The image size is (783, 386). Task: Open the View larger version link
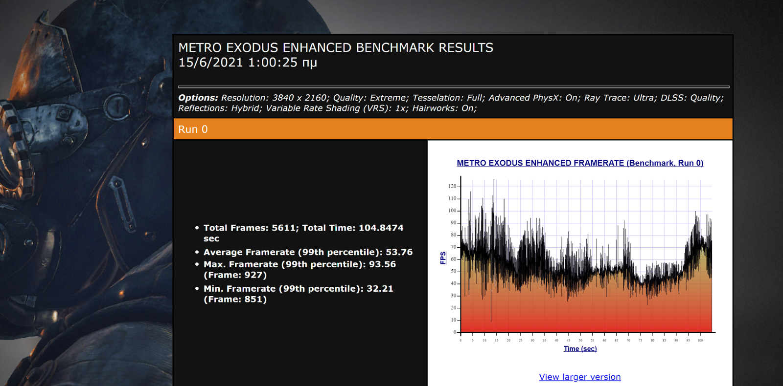coord(580,377)
